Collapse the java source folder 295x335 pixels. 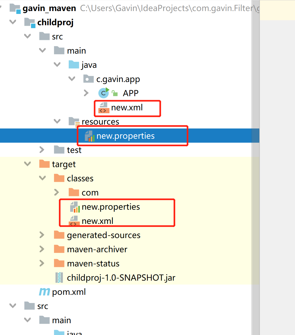tap(57, 65)
